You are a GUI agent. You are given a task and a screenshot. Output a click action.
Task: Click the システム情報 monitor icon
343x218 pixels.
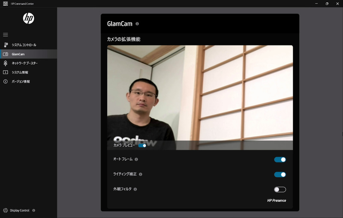click(x=6, y=72)
